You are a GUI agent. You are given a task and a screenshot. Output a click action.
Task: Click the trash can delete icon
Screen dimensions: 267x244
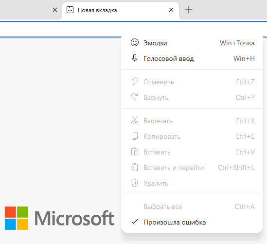135,183
